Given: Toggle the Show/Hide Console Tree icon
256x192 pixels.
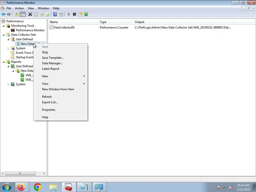Looking at the screenshot, I should (22, 14).
